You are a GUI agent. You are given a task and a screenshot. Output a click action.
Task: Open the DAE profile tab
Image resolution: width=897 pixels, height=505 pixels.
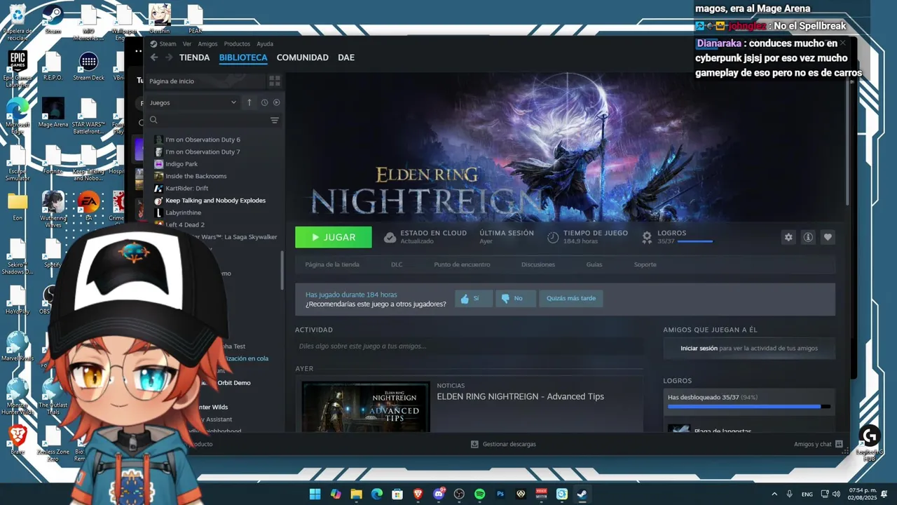coord(346,58)
